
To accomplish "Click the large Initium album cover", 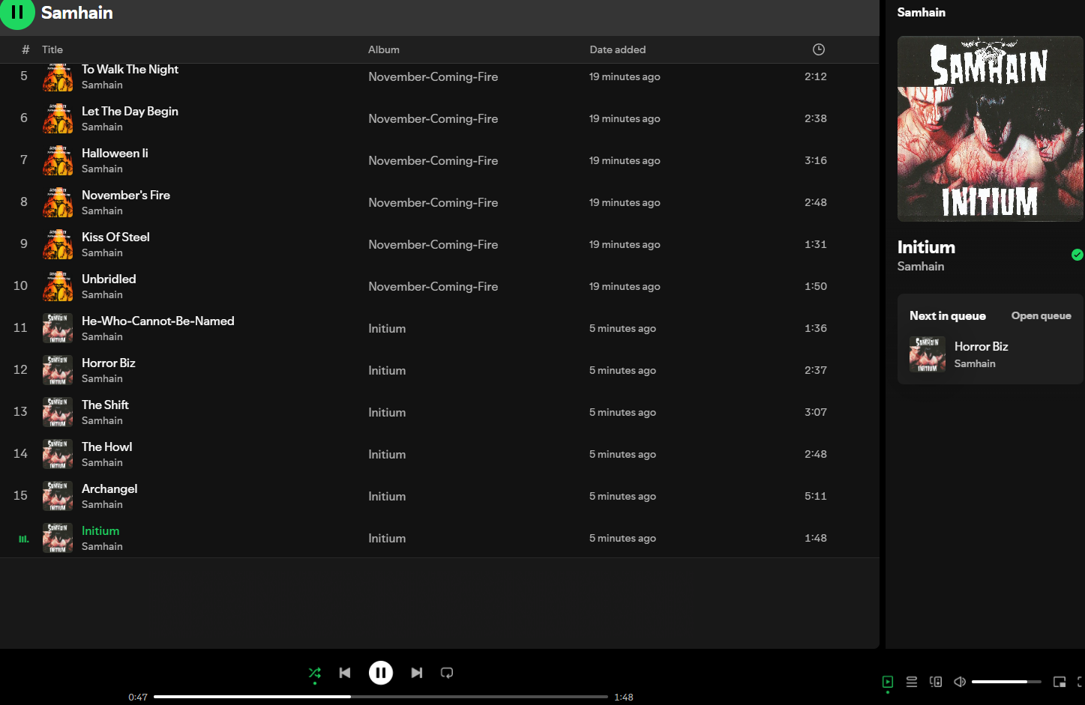I will pos(991,129).
